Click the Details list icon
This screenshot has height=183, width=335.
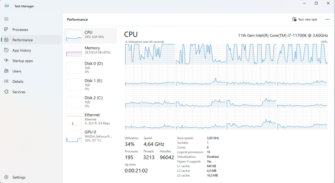[x=6, y=81]
